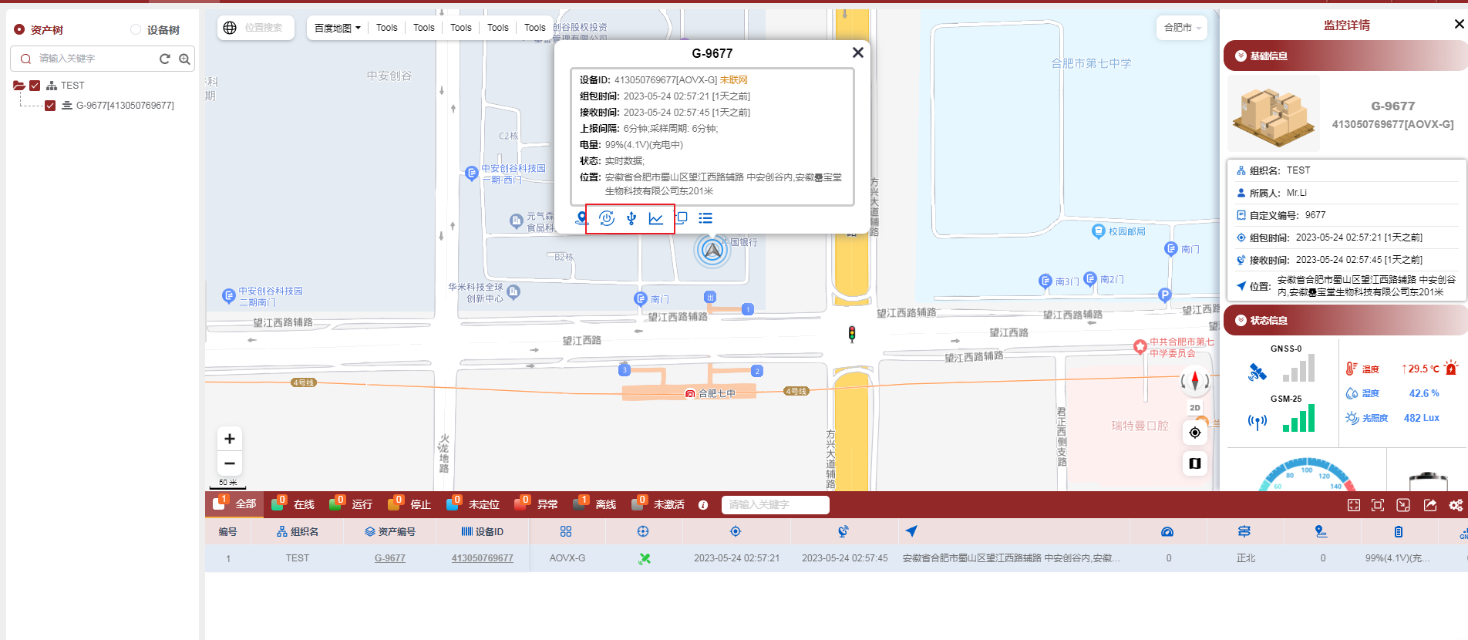This screenshot has width=1468, height=640.
Task: Open the 合肥市 city dropdown
Action: [x=1182, y=28]
